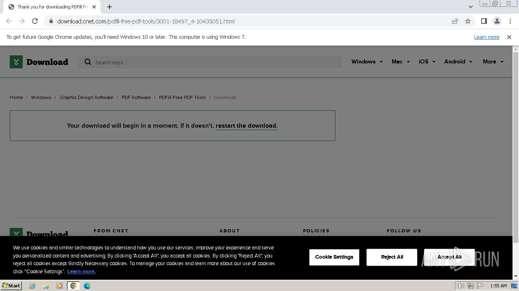Viewport: 519px width, 291px height.
Task: Open a new tab with the plus button
Action: pos(109,7)
